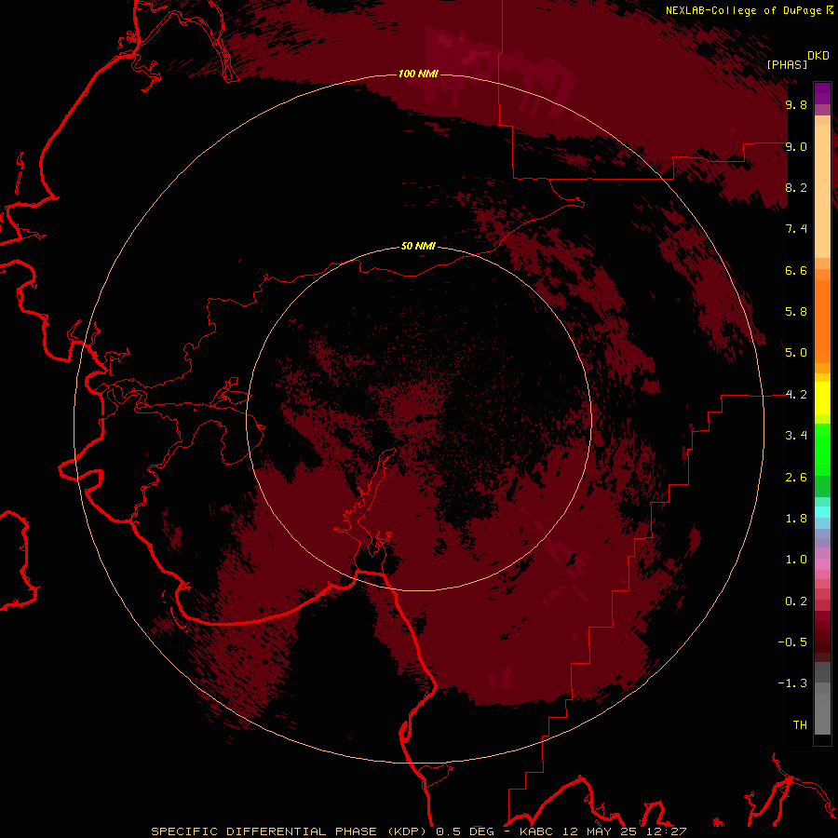Click the radar site center dot

tap(420, 418)
